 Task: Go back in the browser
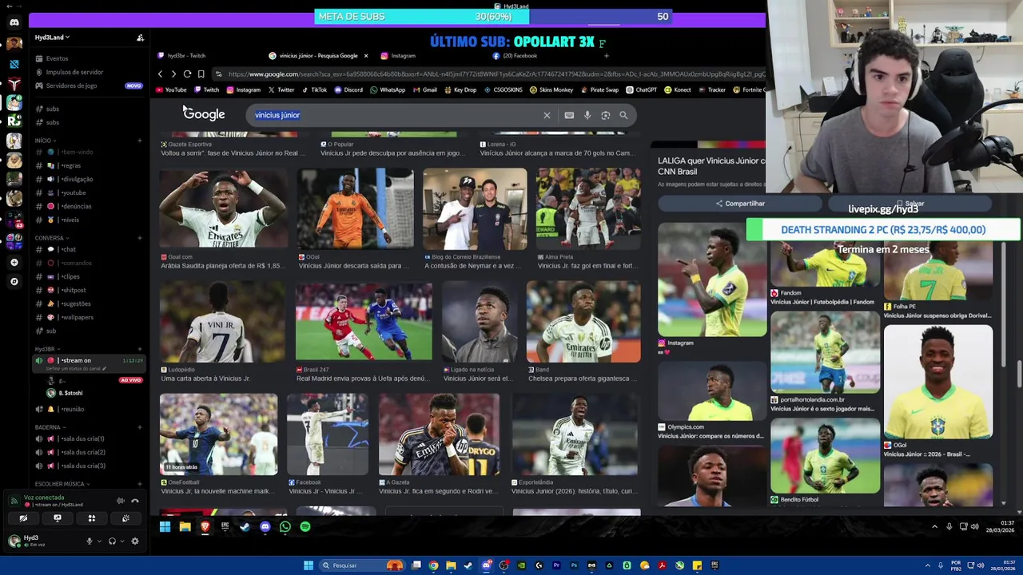(160, 74)
